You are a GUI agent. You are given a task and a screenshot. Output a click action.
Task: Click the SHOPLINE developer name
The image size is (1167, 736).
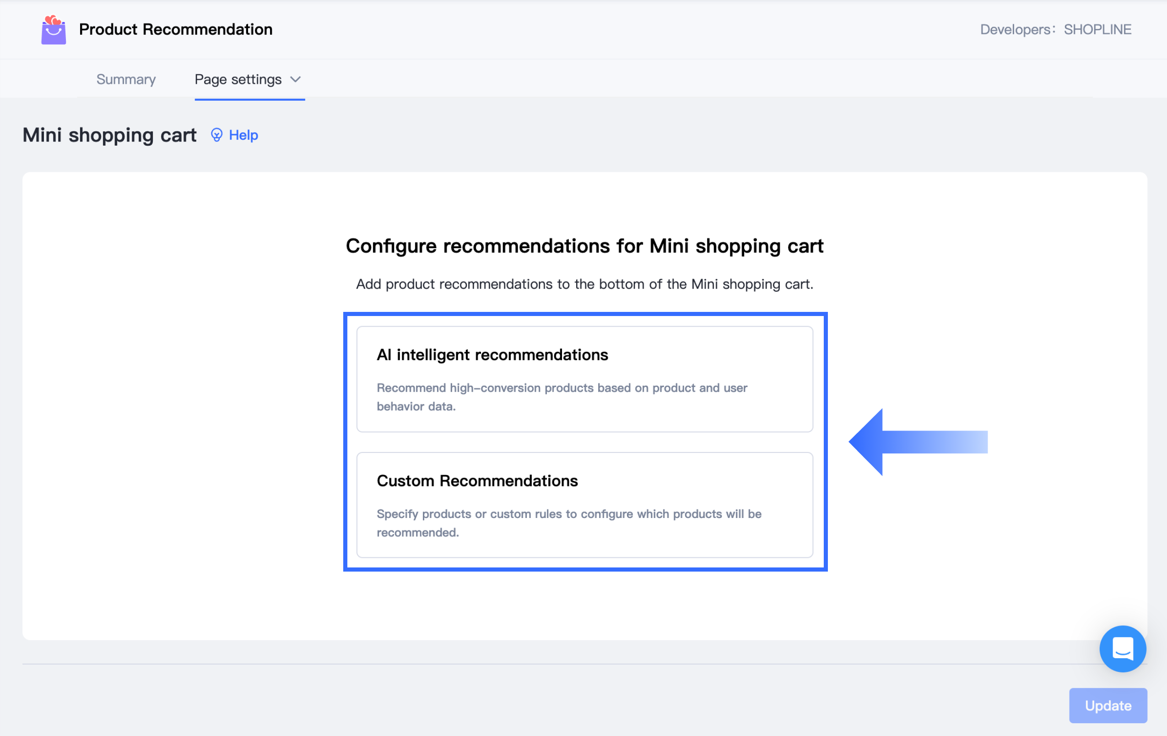1097,30
